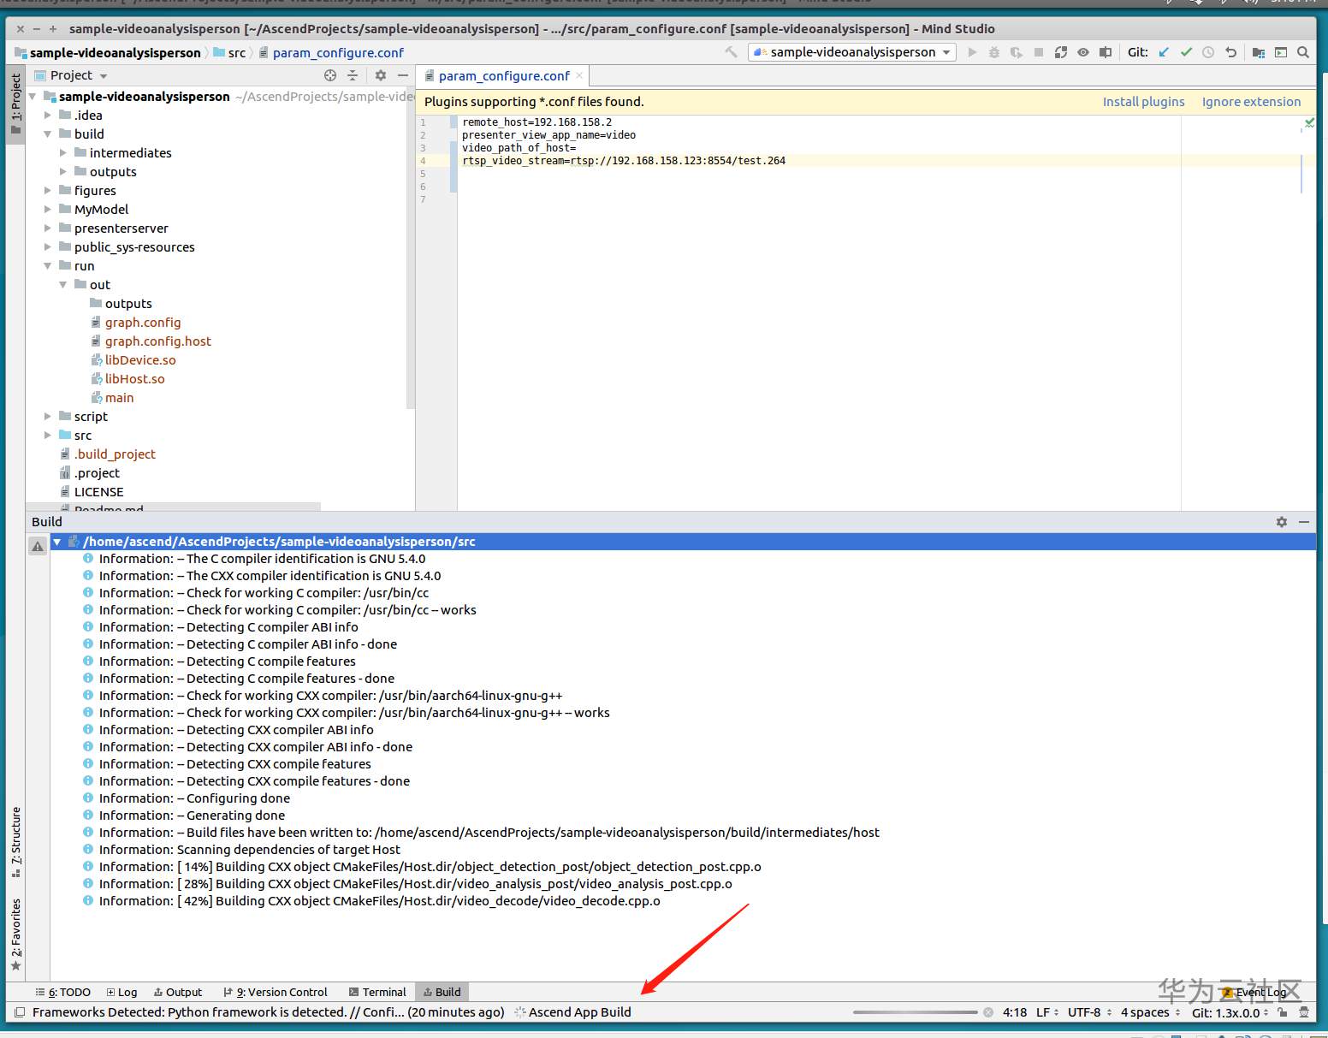1328x1038 pixels.
Task: Click the Git update project arrow
Action: click(1164, 52)
